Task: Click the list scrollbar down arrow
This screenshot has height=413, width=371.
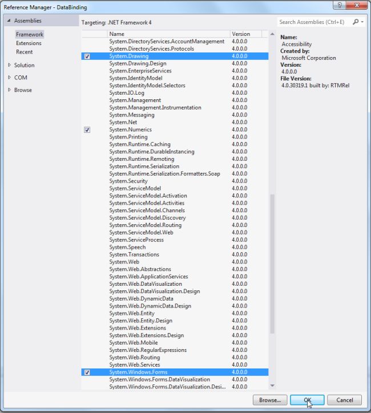Action: coord(272,386)
